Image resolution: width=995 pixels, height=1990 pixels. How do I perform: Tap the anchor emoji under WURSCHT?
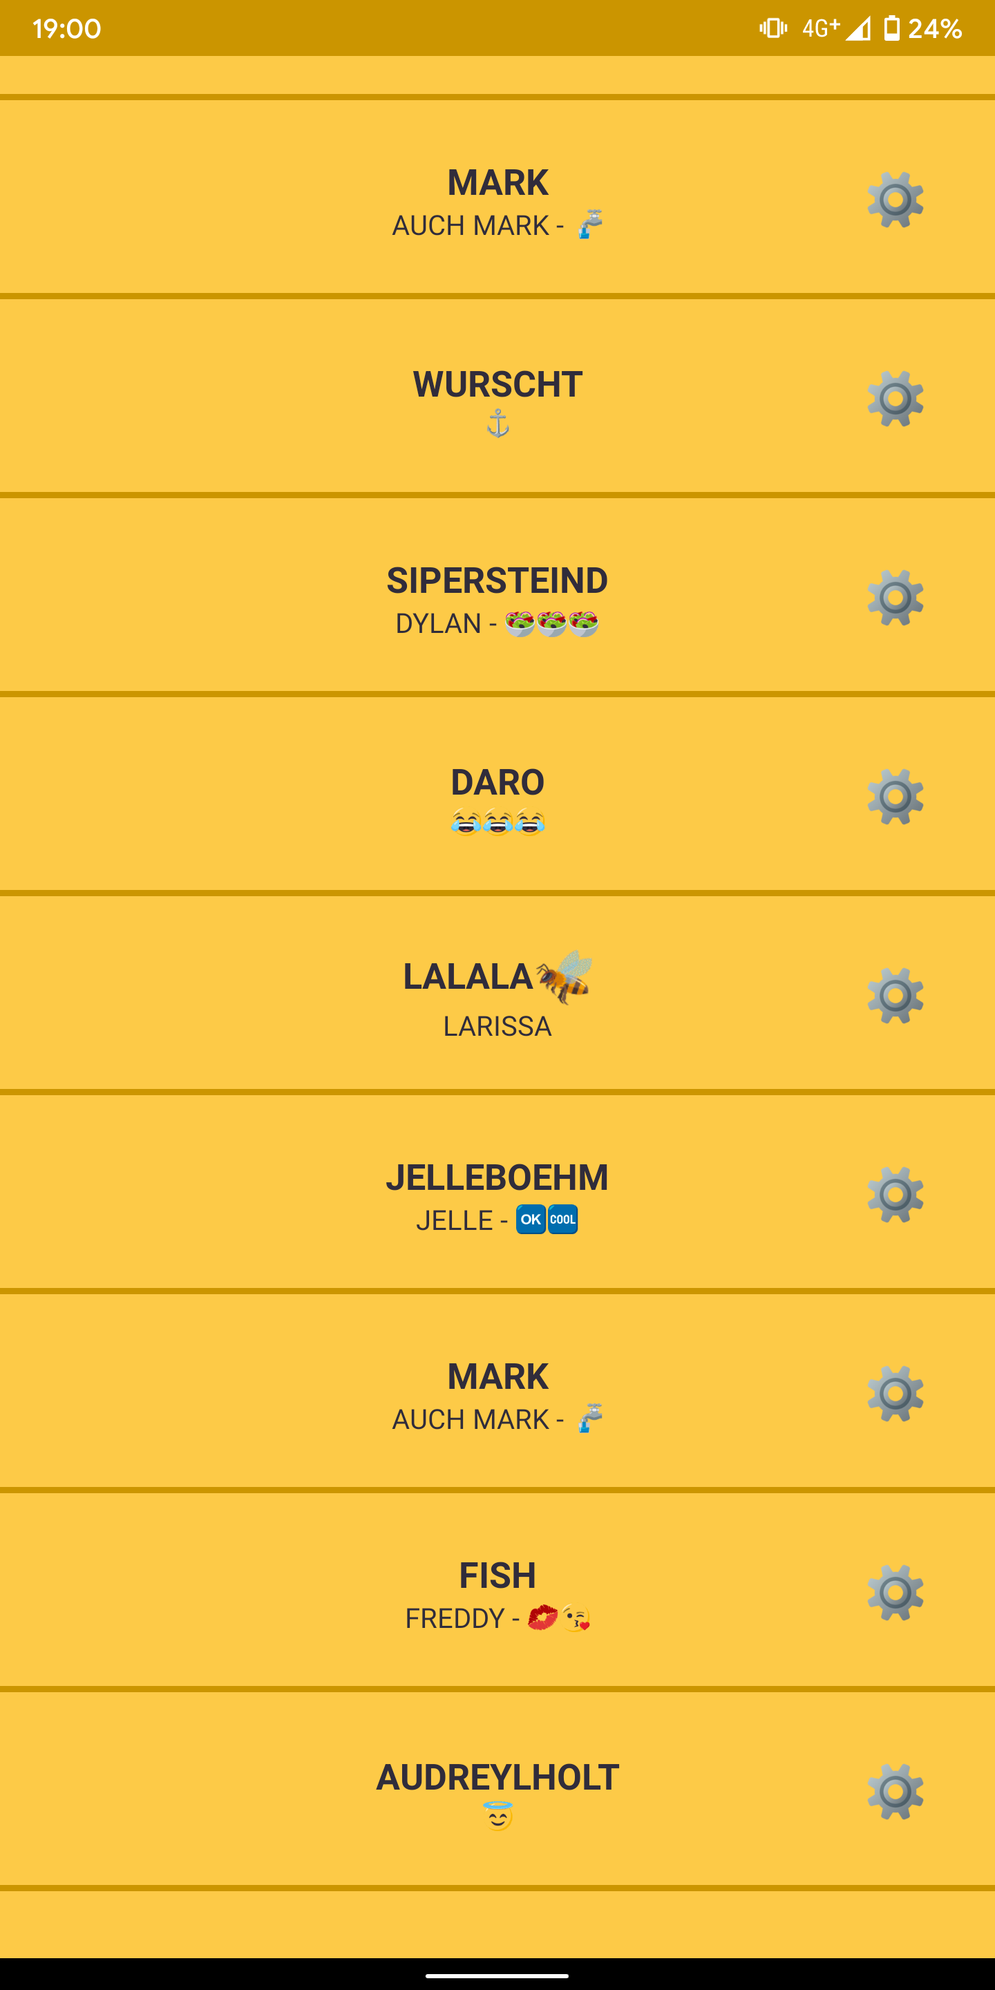tap(497, 424)
